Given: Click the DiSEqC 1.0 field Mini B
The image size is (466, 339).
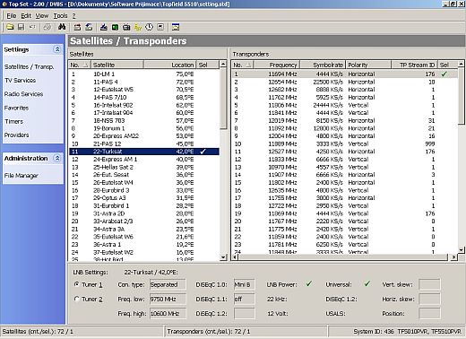Looking at the screenshot, I should 244,284.
